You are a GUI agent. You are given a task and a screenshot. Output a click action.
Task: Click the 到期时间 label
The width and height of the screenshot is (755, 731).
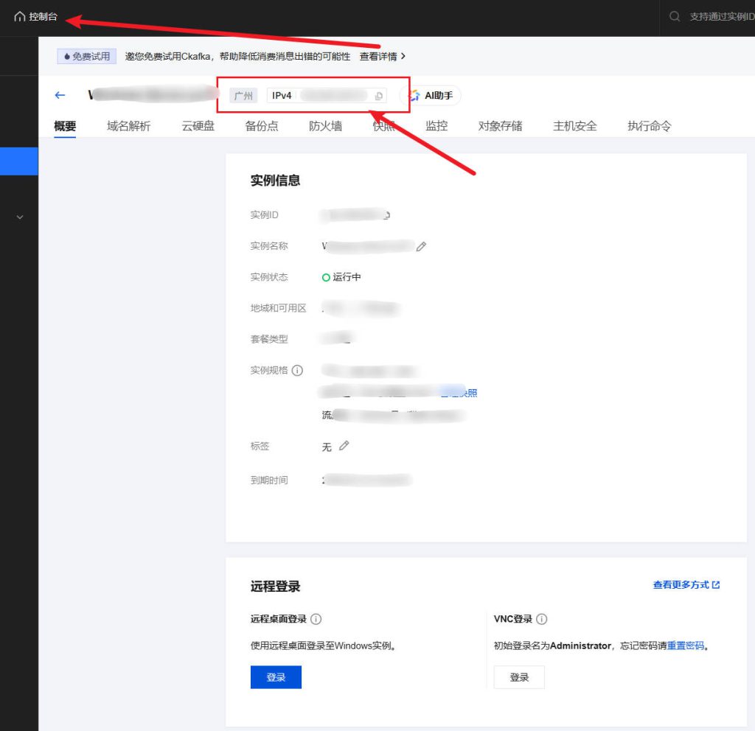pyautogui.click(x=269, y=480)
